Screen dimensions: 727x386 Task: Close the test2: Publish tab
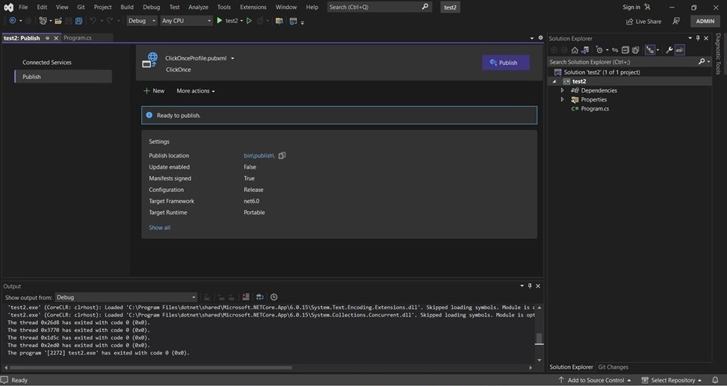(x=56, y=38)
